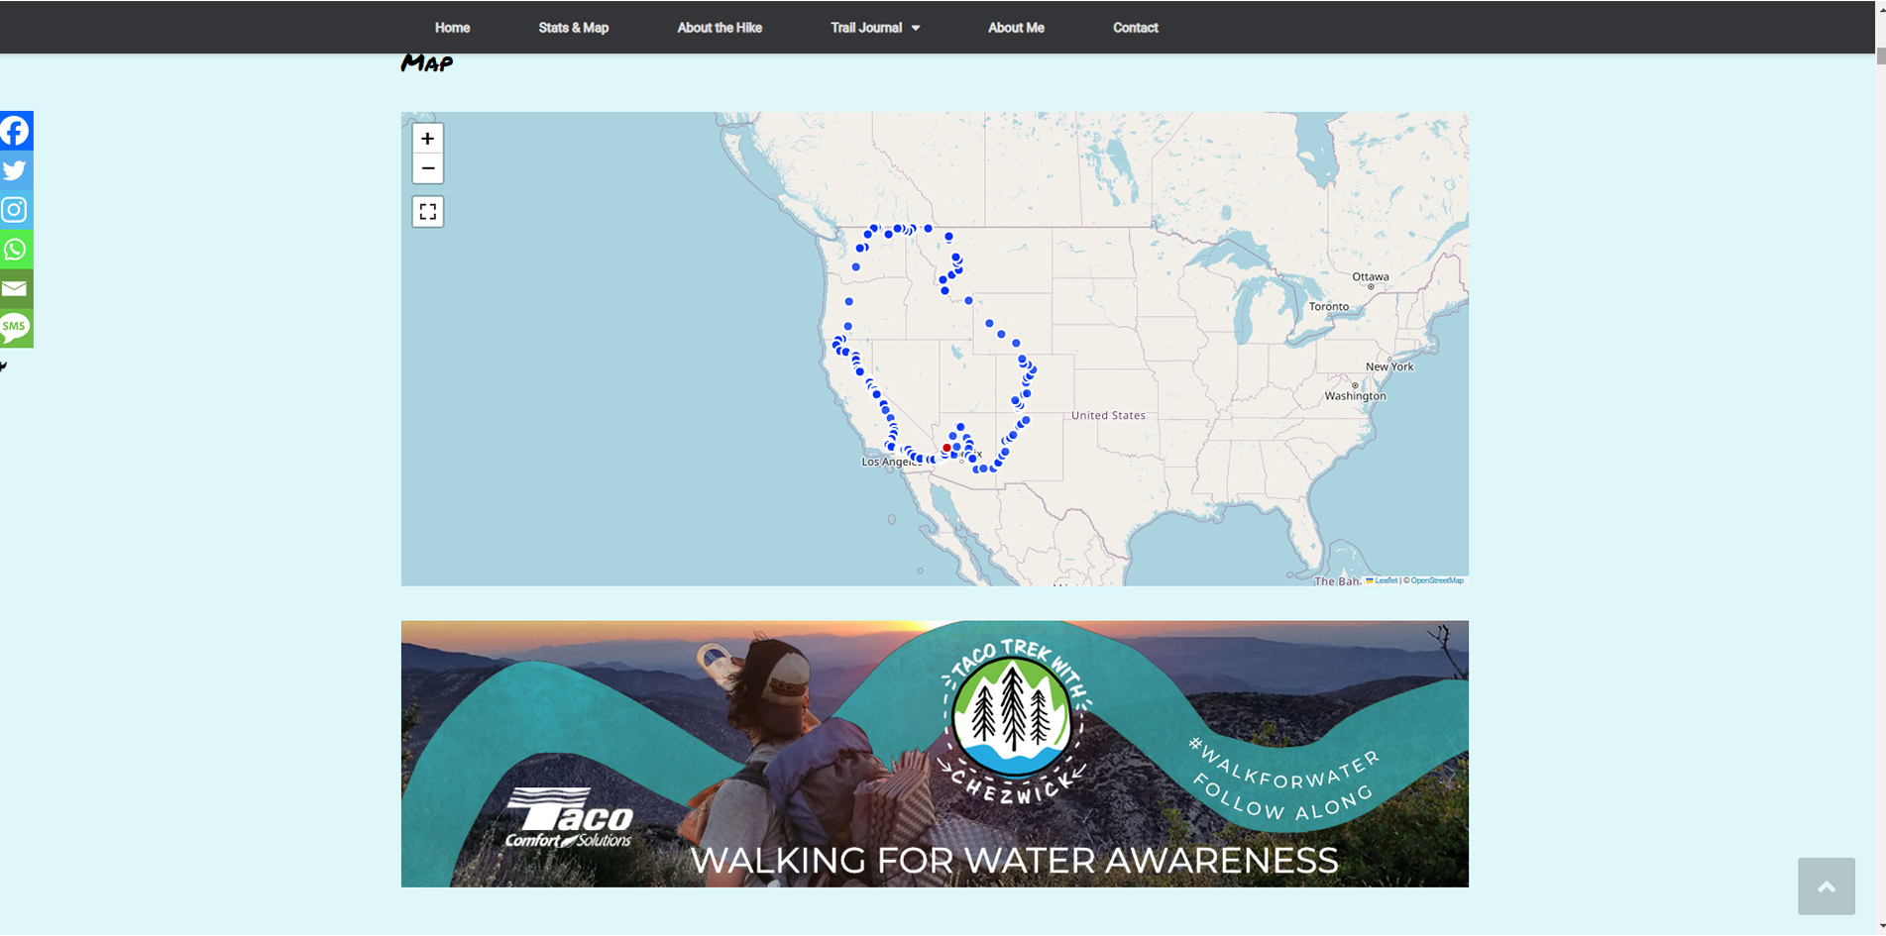The width and height of the screenshot is (1886, 936).
Task: Open the Instagram share icon
Action: pyautogui.click(x=16, y=210)
